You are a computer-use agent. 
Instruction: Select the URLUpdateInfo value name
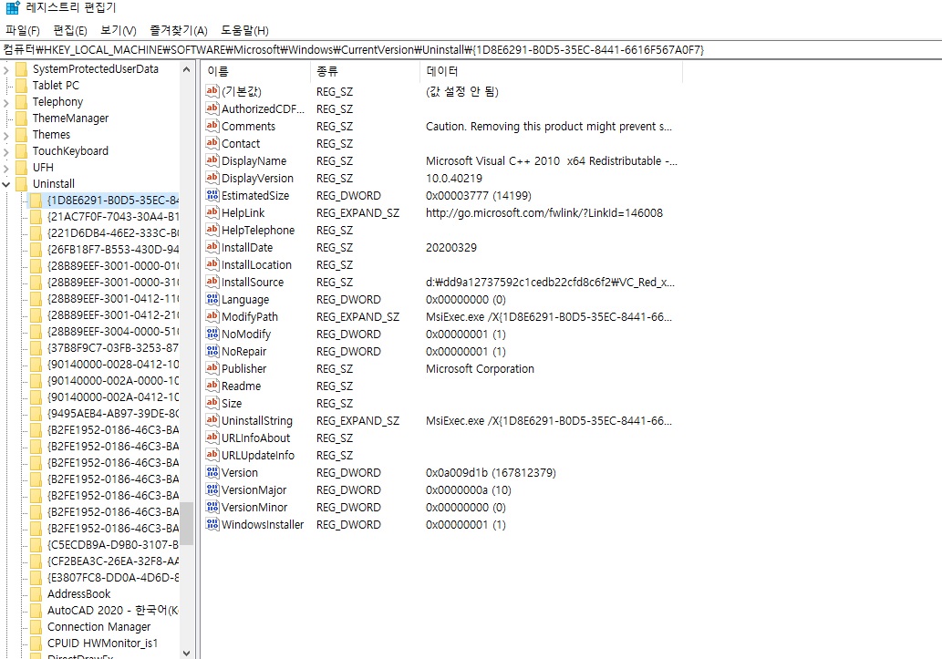[258, 456]
